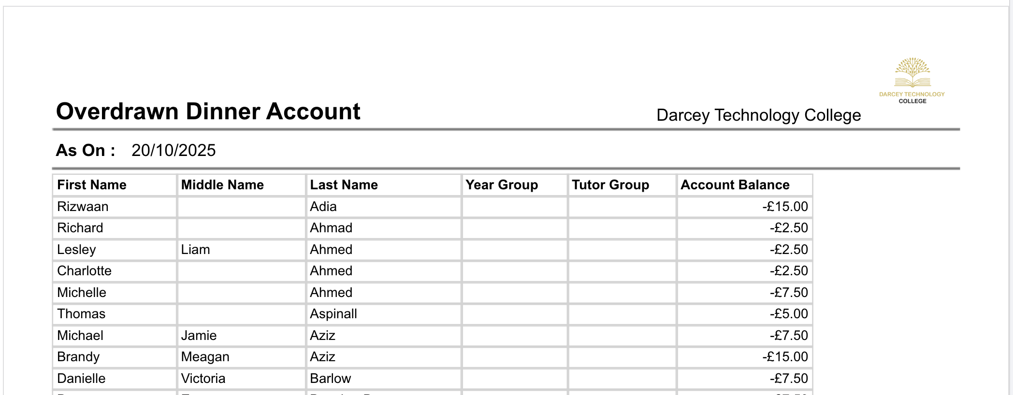Click the Darcey Technology College header text

[x=758, y=115]
